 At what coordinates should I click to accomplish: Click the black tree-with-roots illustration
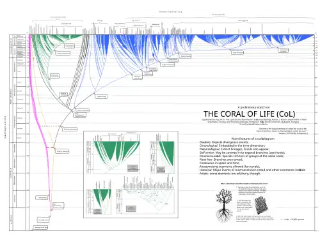click(223, 206)
